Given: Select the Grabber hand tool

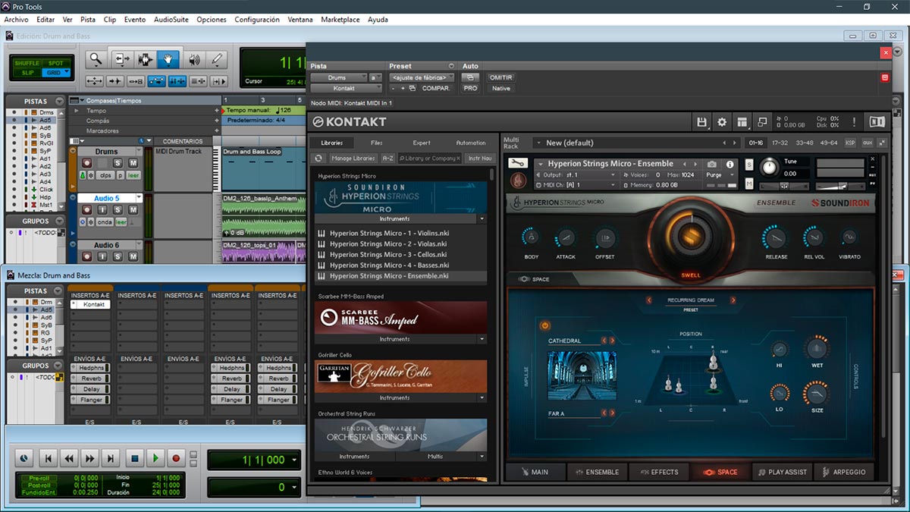Looking at the screenshot, I should [x=168, y=59].
